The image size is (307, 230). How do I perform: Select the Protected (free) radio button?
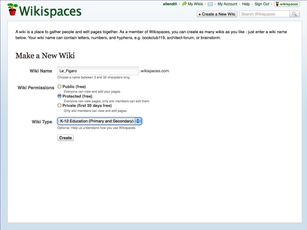click(x=60, y=96)
